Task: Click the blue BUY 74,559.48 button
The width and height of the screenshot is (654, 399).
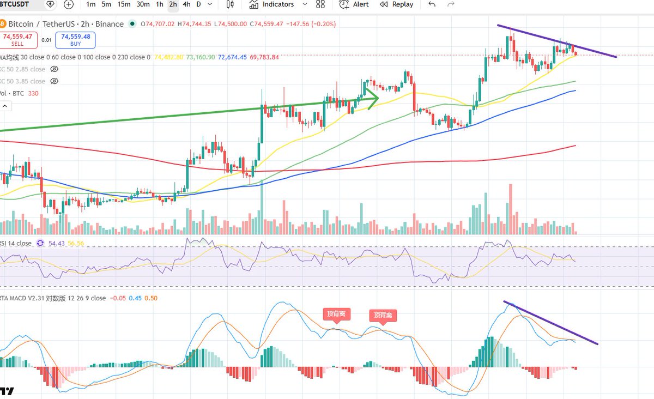Action: point(75,40)
